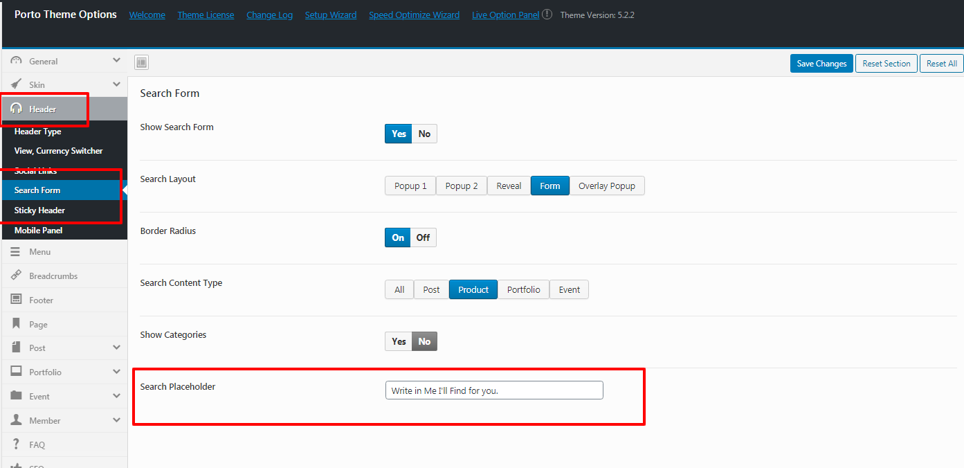
Task: Expand the Event section chevron
Action: (116, 396)
